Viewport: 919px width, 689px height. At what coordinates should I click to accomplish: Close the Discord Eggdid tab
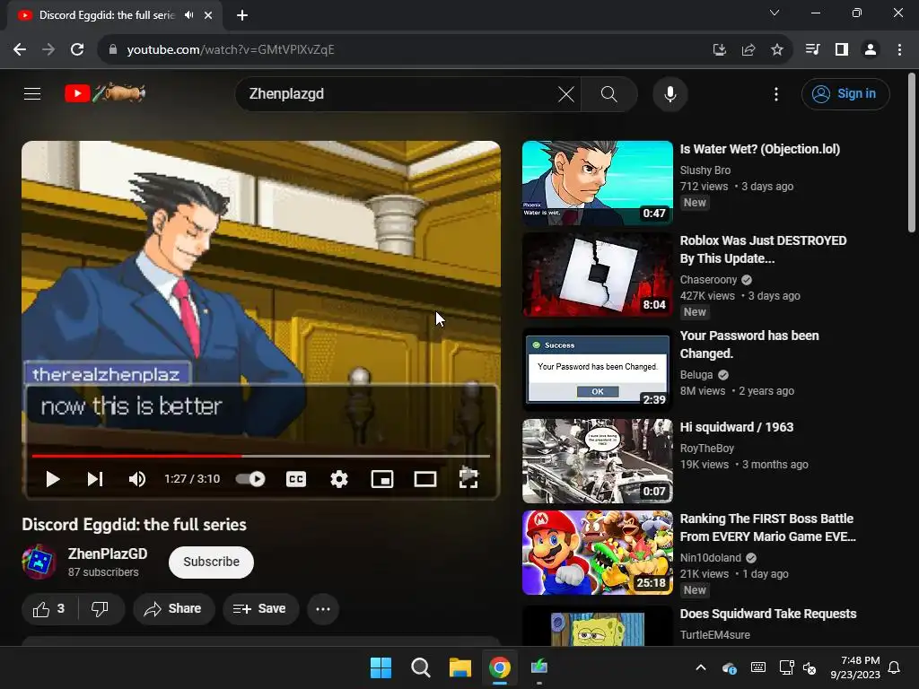208,15
